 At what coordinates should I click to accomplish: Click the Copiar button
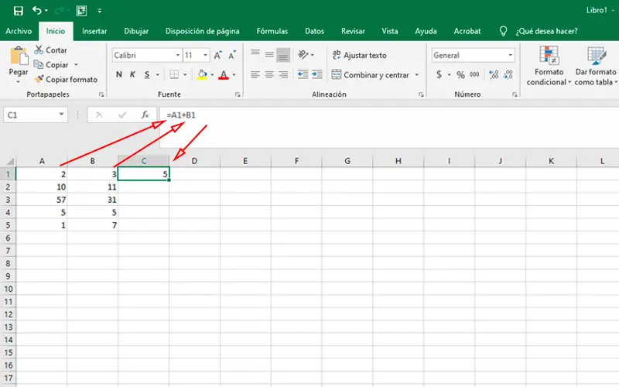tap(51, 65)
